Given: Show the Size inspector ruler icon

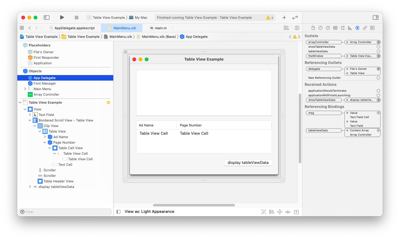Looking at the screenshot, I should [x=350, y=28].
